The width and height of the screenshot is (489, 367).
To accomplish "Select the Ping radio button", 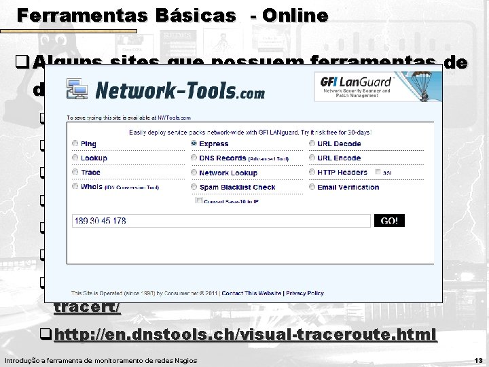I will 75,143.
